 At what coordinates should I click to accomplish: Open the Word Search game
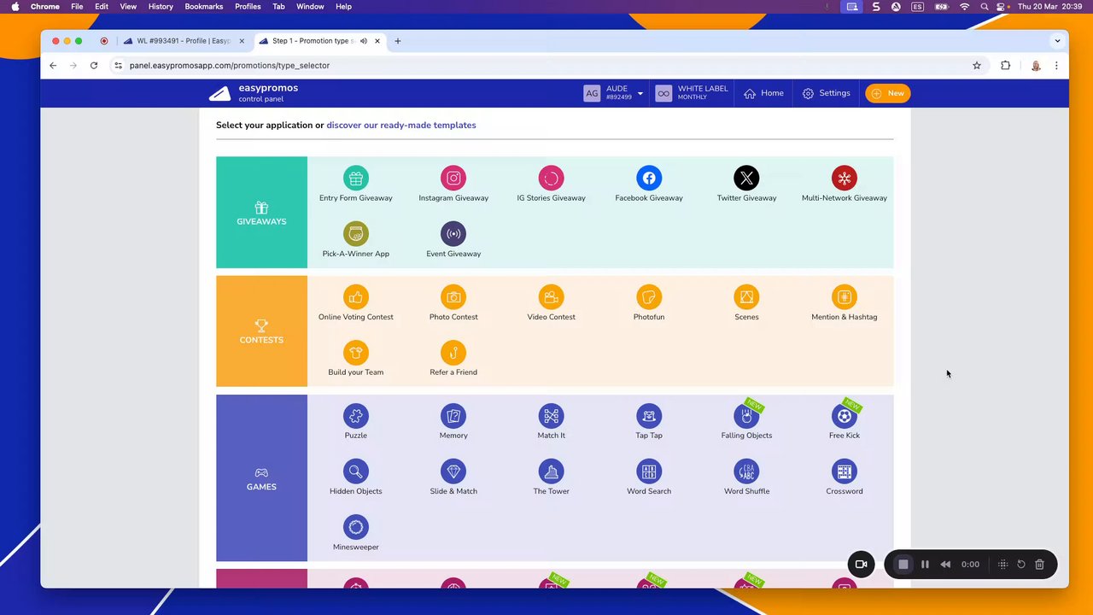pos(649,478)
